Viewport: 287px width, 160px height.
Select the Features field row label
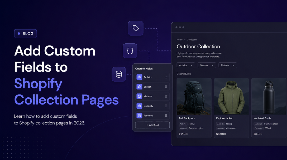pos(148,116)
